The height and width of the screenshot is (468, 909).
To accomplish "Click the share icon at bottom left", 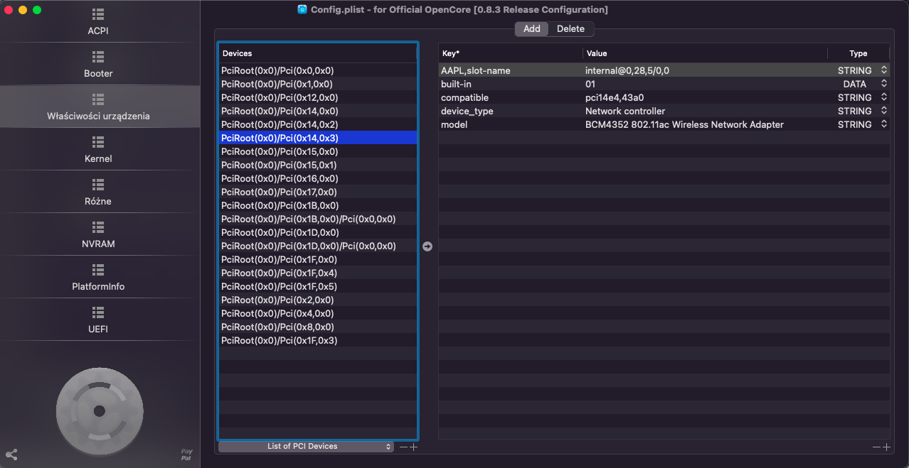I will coord(11,455).
